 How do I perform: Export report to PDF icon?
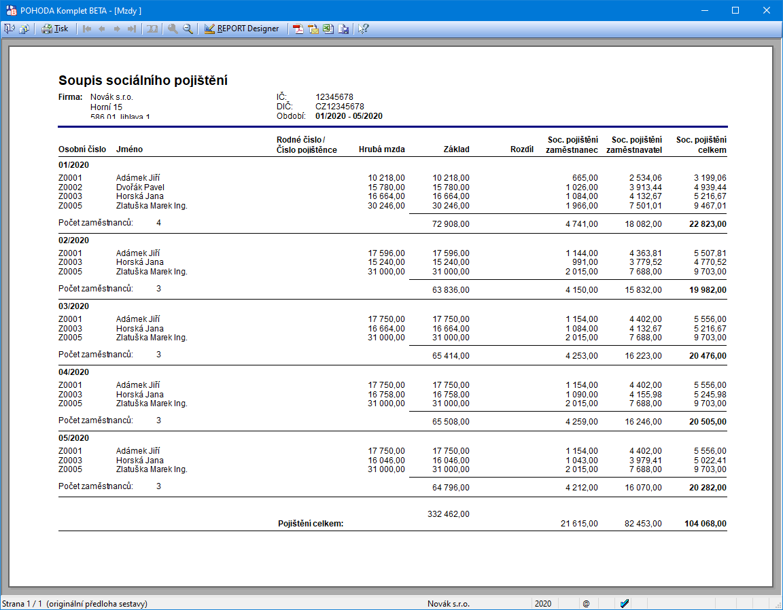(x=298, y=29)
